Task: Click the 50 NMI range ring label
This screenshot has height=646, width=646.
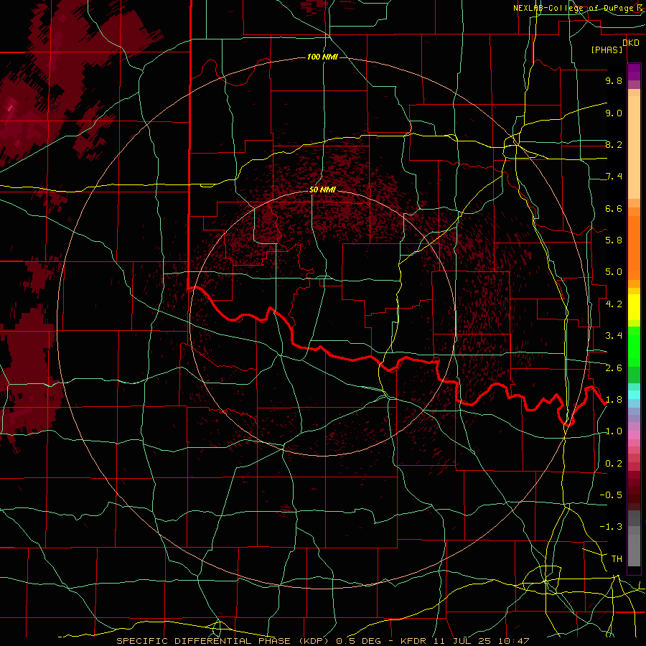Action: pos(322,190)
